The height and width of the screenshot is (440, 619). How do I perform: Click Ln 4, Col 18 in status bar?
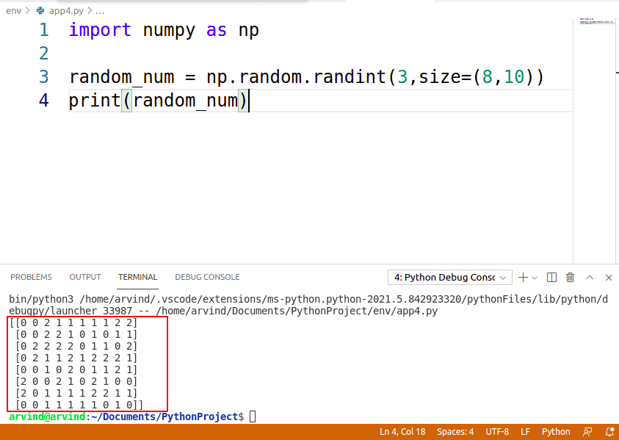click(x=402, y=432)
